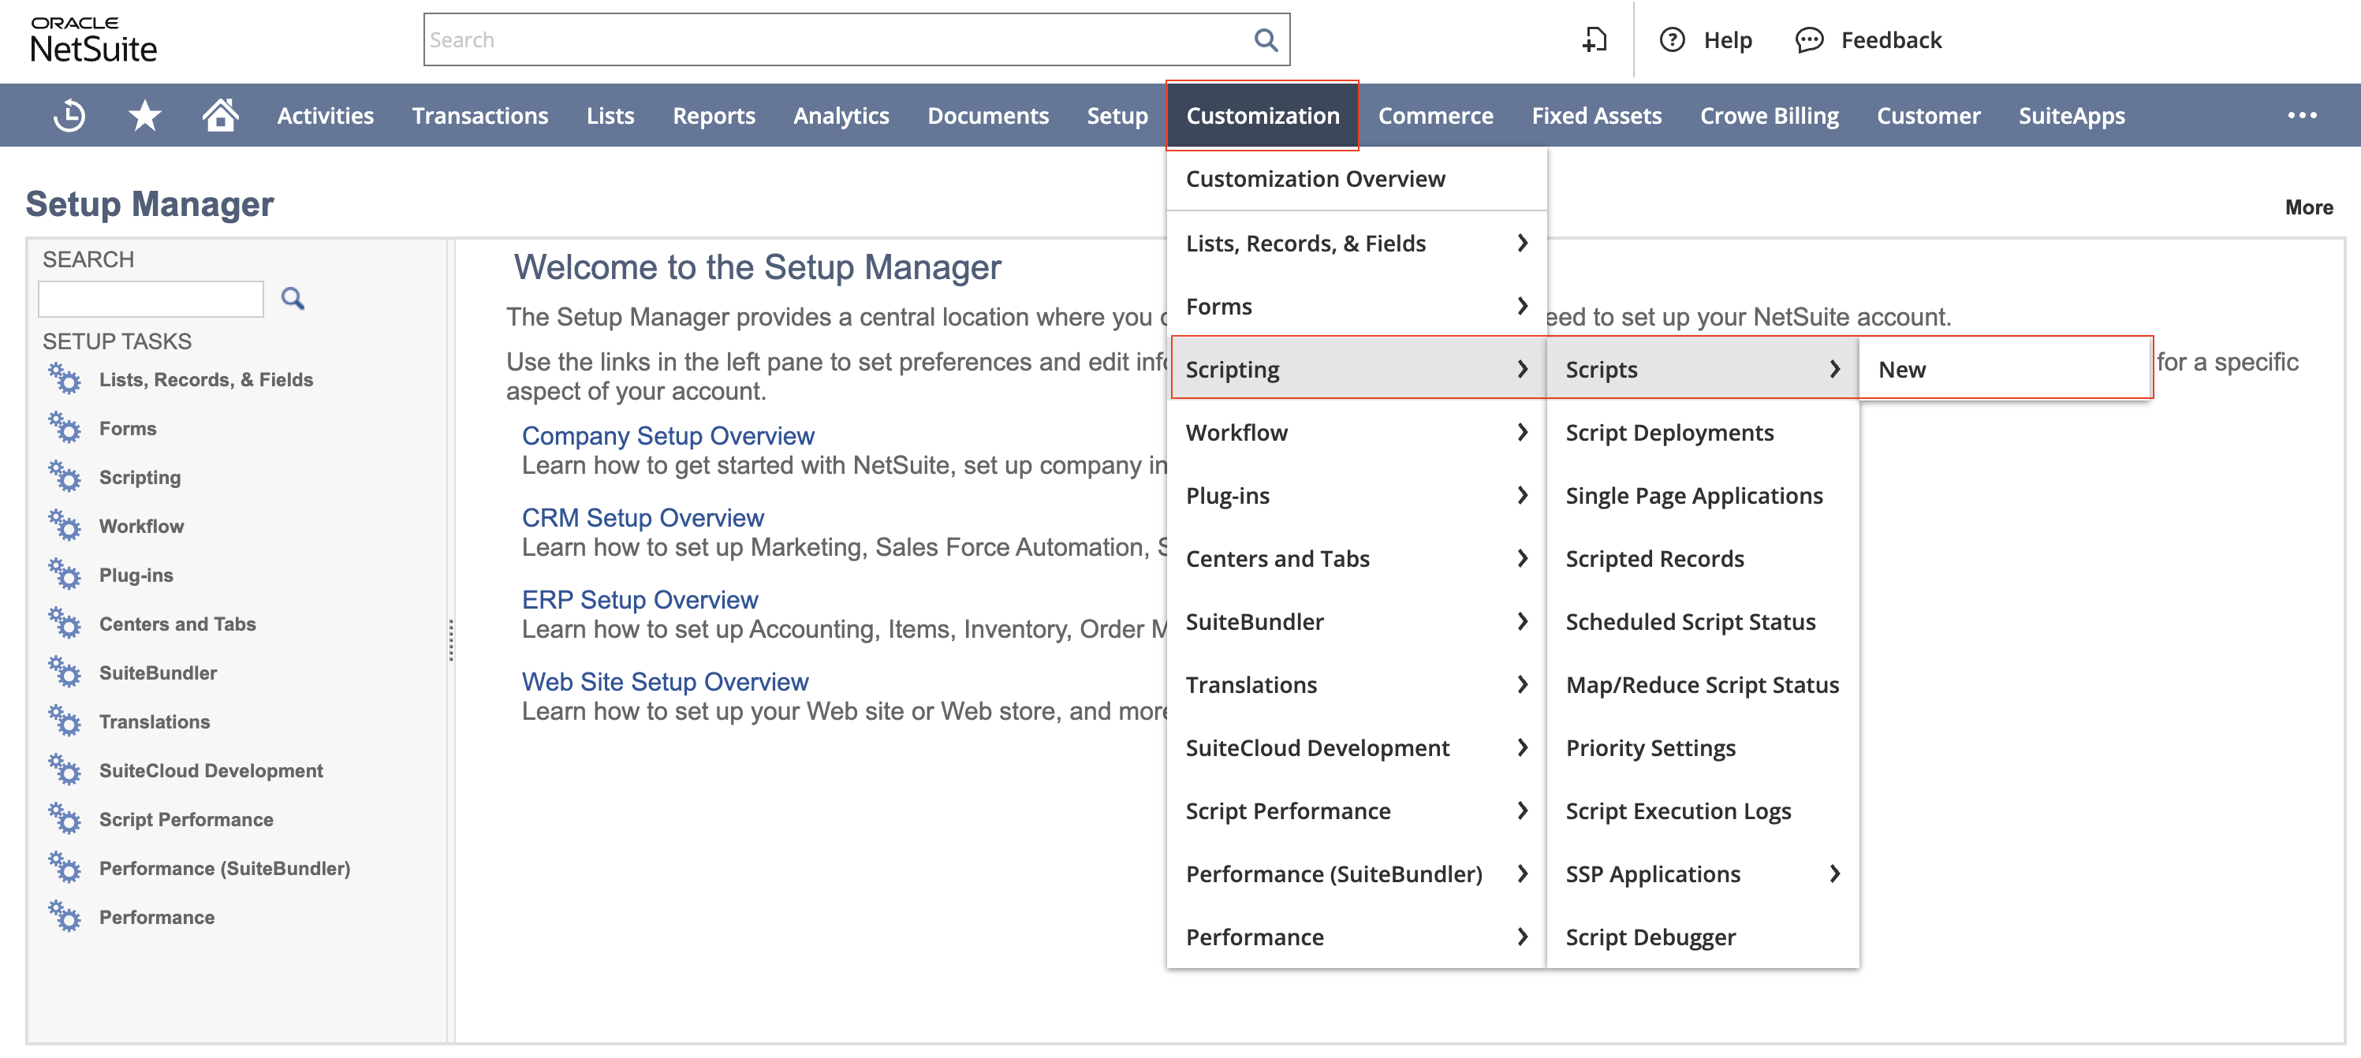The height and width of the screenshot is (1058, 2361).
Task: Expand the SuiteBundler submenu chevron
Action: pyautogui.click(x=1523, y=621)
